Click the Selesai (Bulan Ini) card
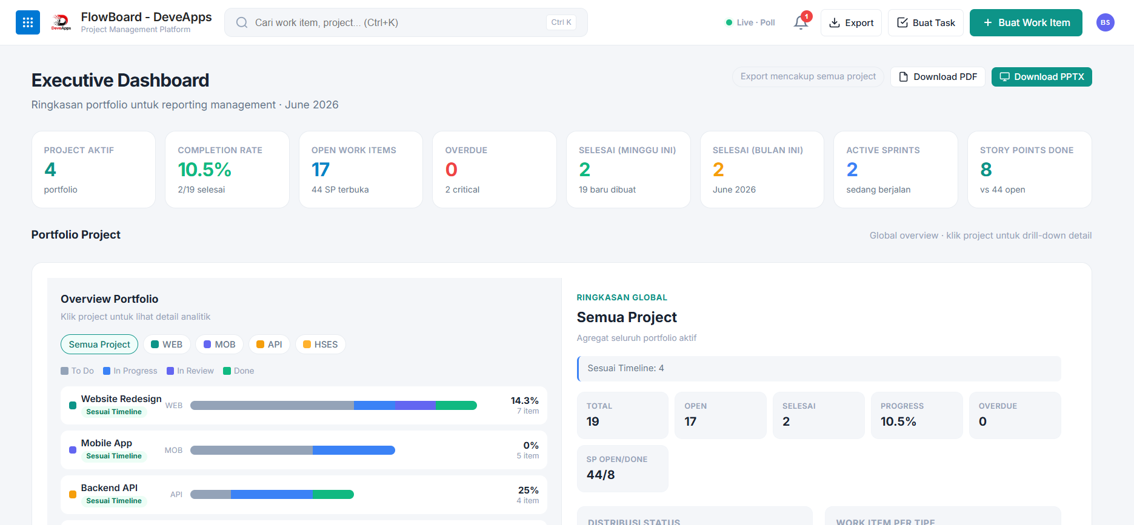The height and width of the screenshot is (525, 1134). [762, 170]
